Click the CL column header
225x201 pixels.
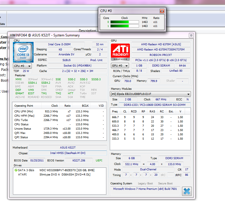(125, 112)
